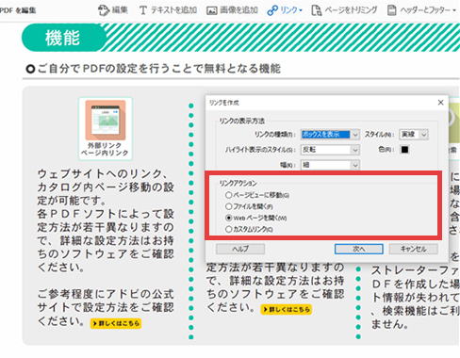The width and height of the screenshot is (460, 358).
Task: Click the リンクの表示方法 group label
Action: 241,121
